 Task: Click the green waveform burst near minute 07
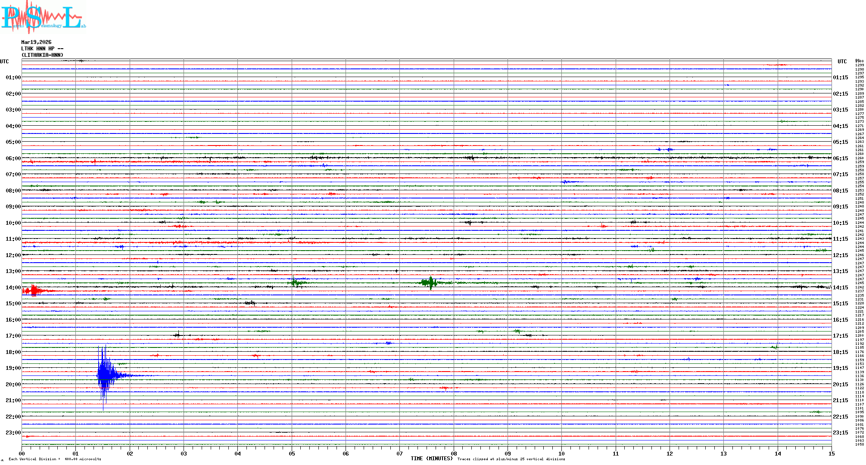(x=430, y=282)
